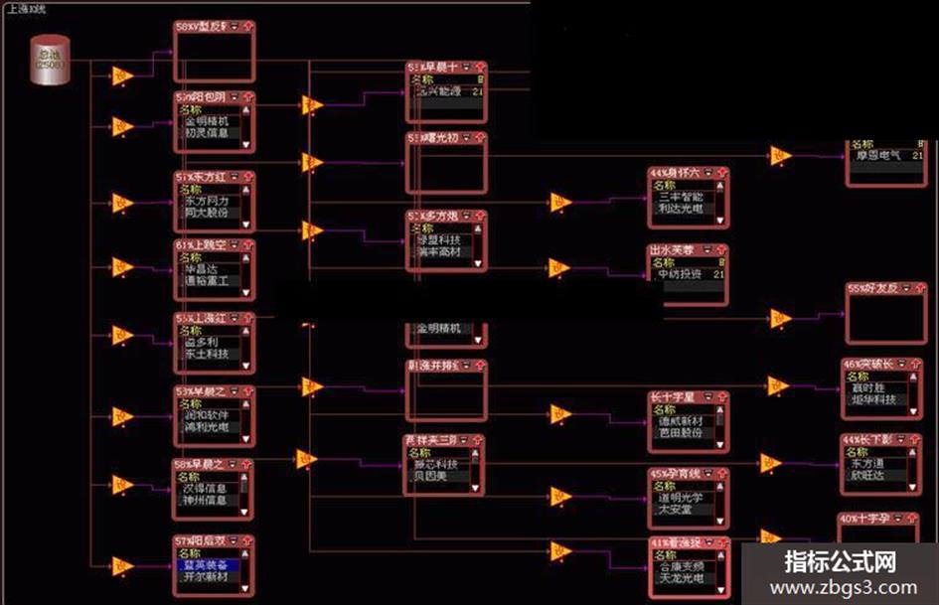Image resolution: width=939 pixels, height=605 pixels.
Task: Select stock 芭田股份
Action: [682, 432]
